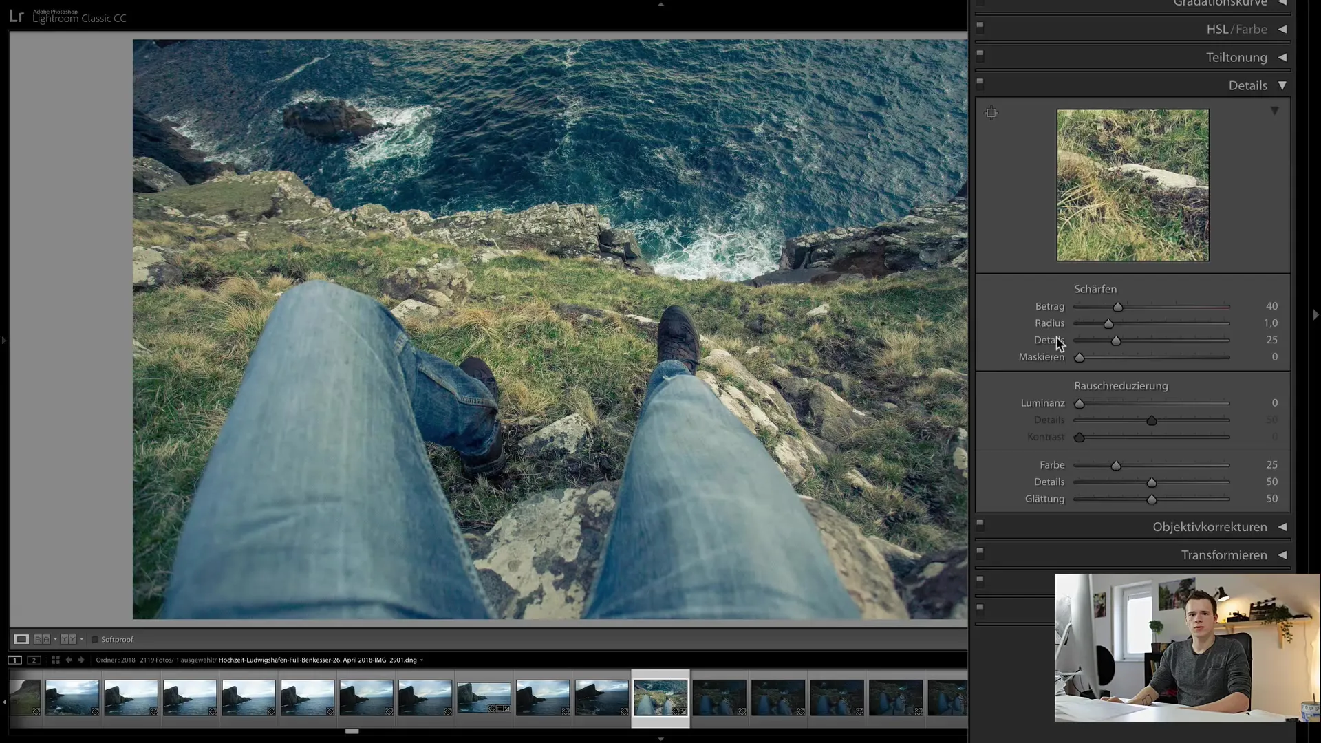Go forward using the right arrow above filmstrip
Image resolution: width=1321 pixels, height=743 pixels.
(x=81, y=660)
